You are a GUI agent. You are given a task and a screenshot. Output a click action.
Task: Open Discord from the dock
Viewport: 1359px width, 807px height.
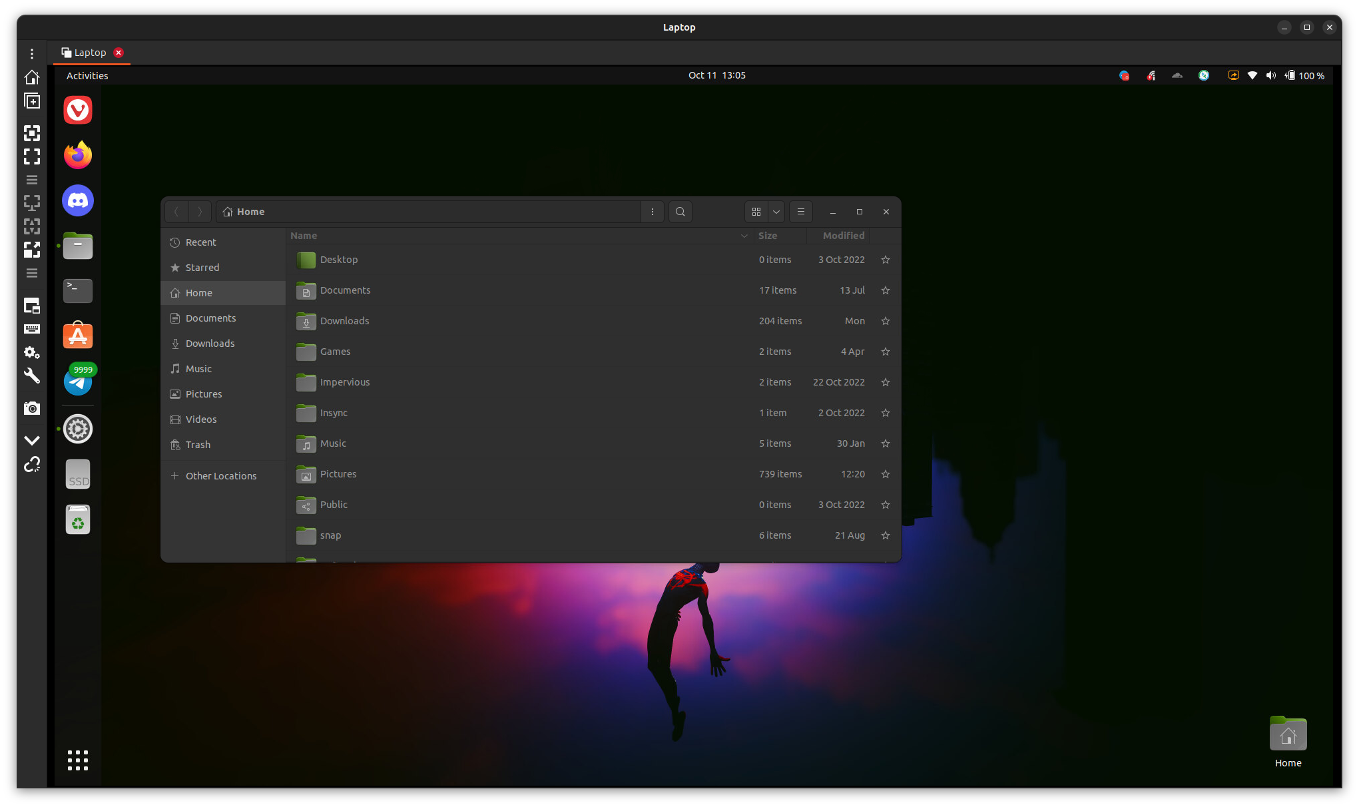[77, 200]
